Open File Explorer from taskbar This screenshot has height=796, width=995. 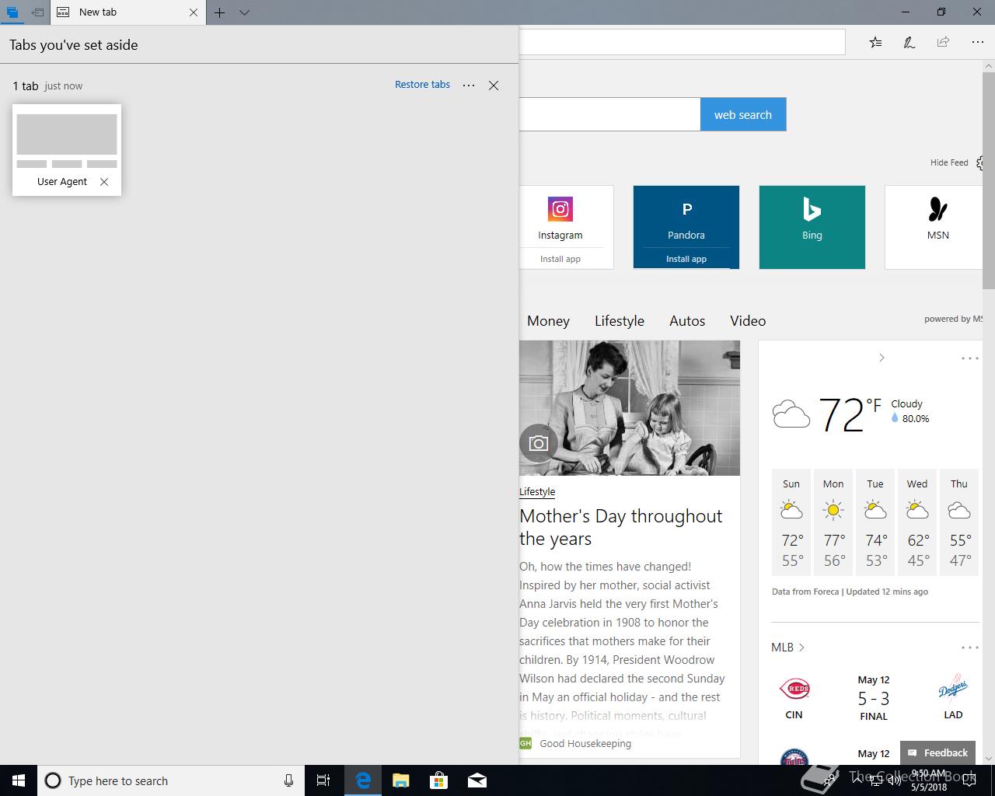[401, 780]
